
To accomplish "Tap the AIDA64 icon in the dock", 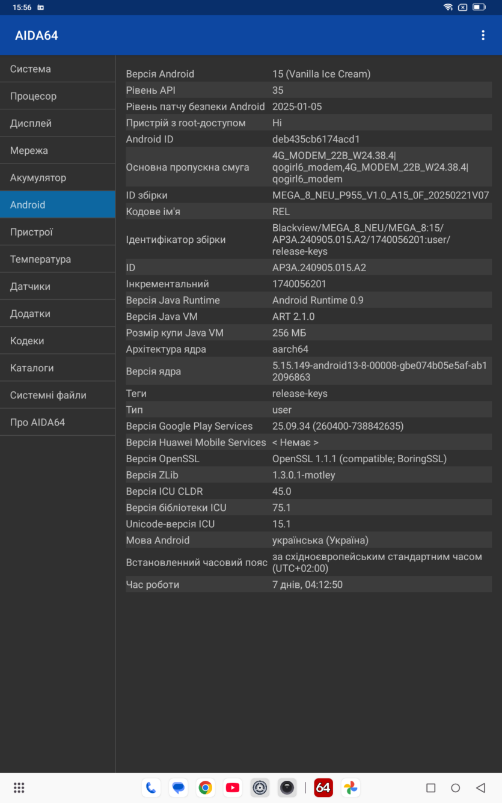I will click(323, 787).
